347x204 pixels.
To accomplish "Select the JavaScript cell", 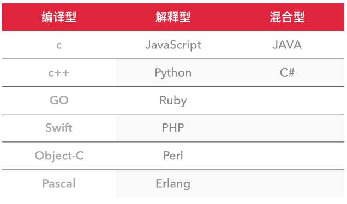I will click(173, 46).
